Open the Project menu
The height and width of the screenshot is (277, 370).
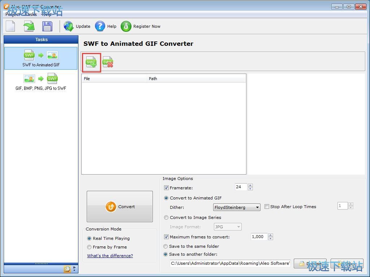pyautogui.click(x=13, y=14)
